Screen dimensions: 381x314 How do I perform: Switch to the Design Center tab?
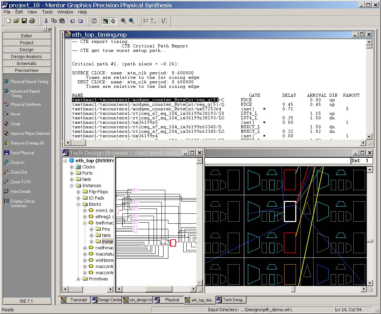click(106, 300)
